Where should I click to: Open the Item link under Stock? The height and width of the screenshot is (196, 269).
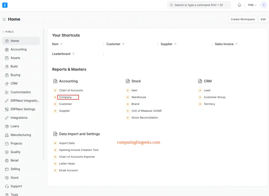click(134, 90)
